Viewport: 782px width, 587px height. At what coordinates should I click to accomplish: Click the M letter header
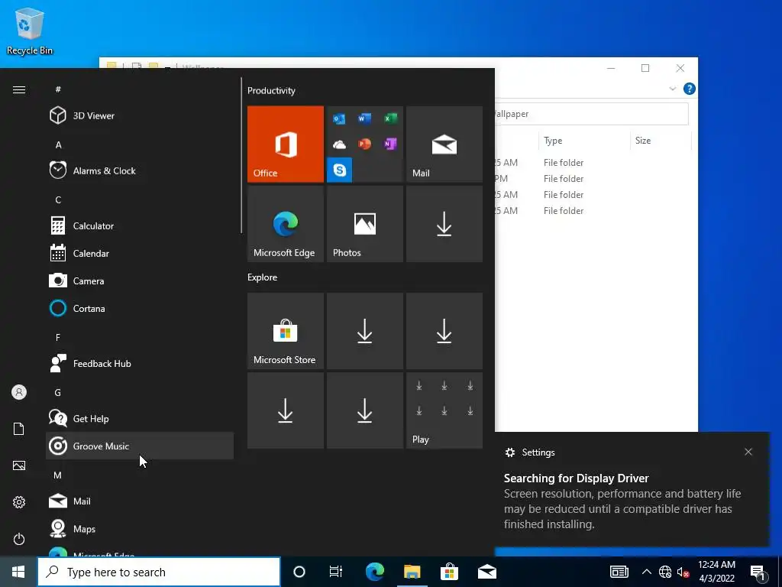(58, 475)
